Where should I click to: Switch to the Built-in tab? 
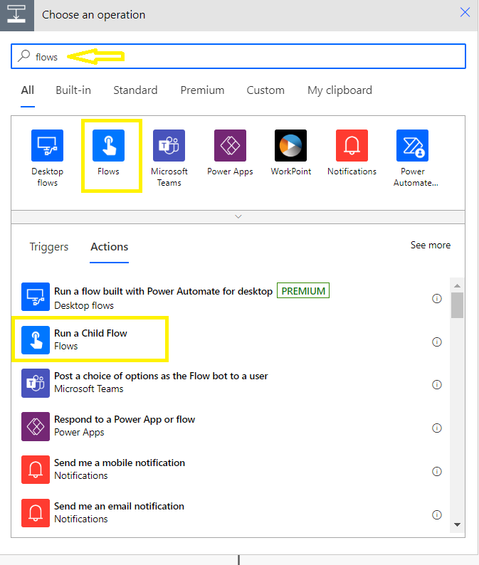(73, 90)
